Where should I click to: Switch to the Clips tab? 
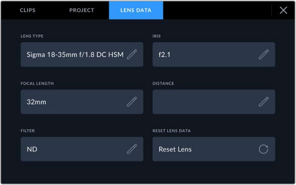(28, 10)
